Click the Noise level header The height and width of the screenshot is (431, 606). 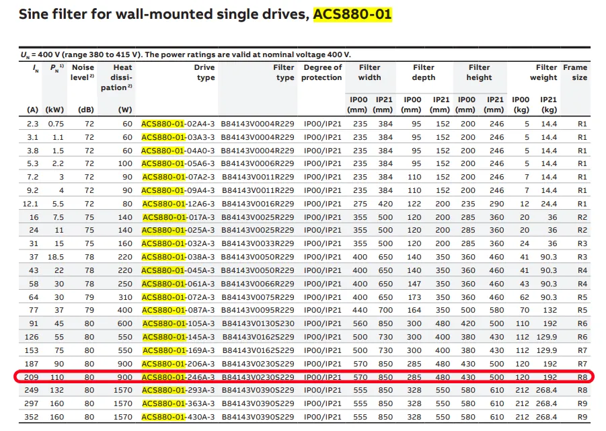[x=82, y=71]
